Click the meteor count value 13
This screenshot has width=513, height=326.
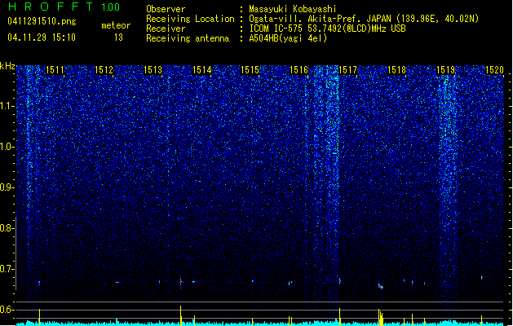[118, 37]
